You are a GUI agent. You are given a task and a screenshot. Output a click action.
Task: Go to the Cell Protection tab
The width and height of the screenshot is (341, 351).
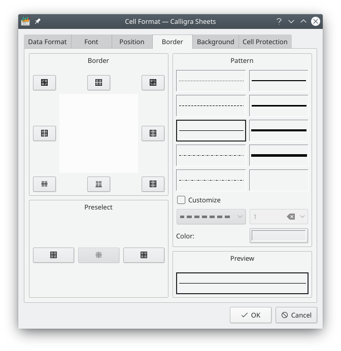click(265, 42)
